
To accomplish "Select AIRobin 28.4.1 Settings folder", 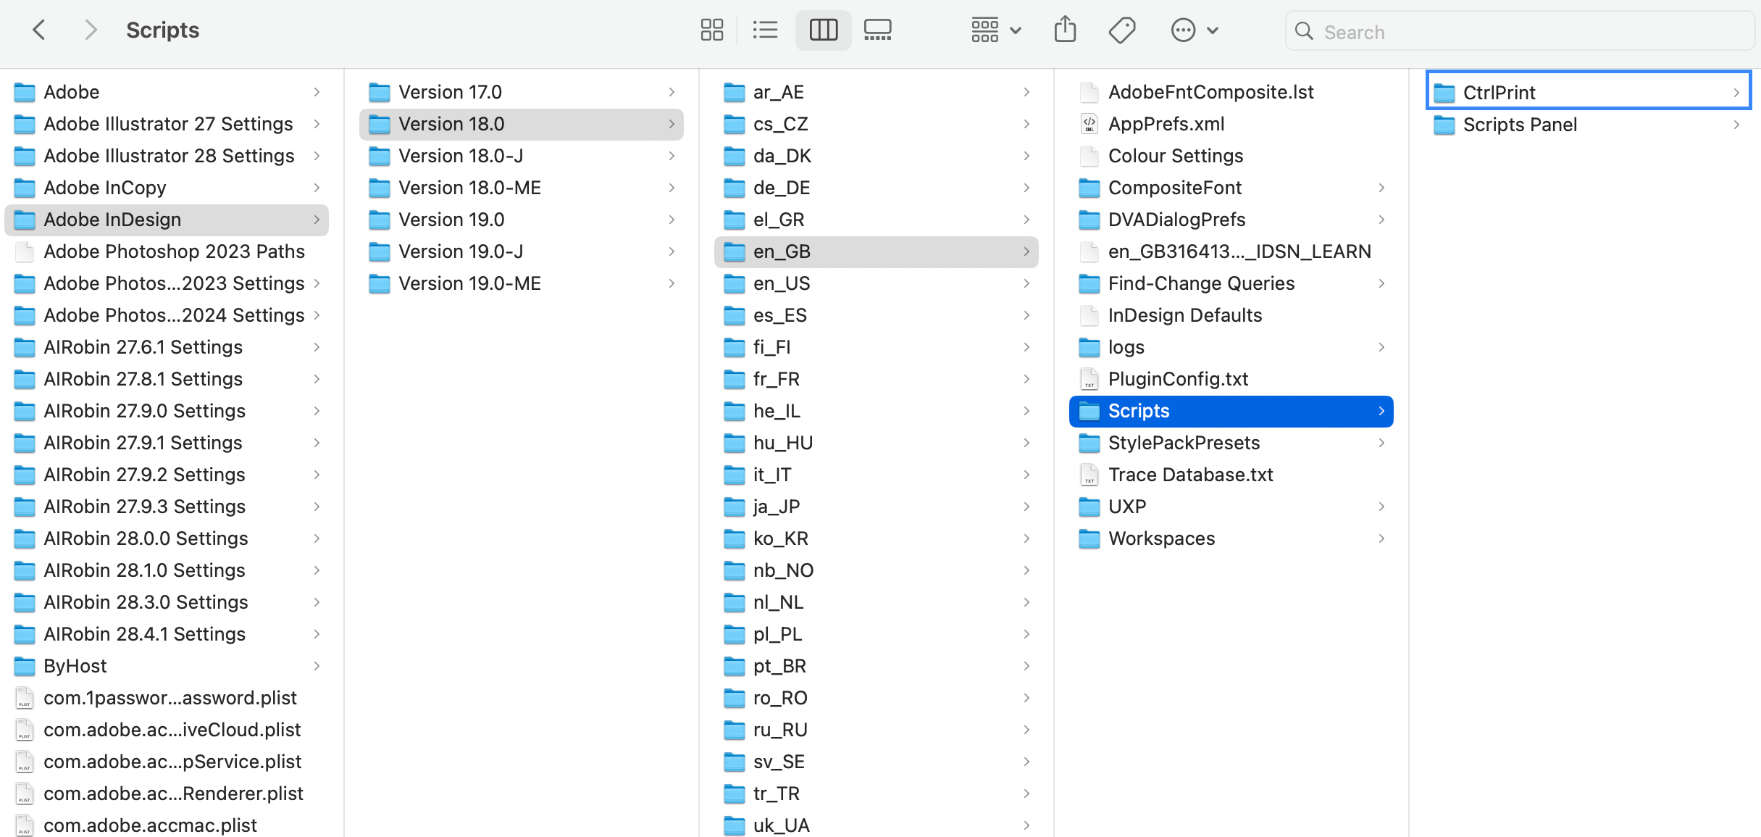I will click(167, 634).
